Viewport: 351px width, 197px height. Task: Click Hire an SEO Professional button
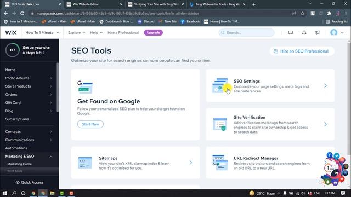point(302,51)
